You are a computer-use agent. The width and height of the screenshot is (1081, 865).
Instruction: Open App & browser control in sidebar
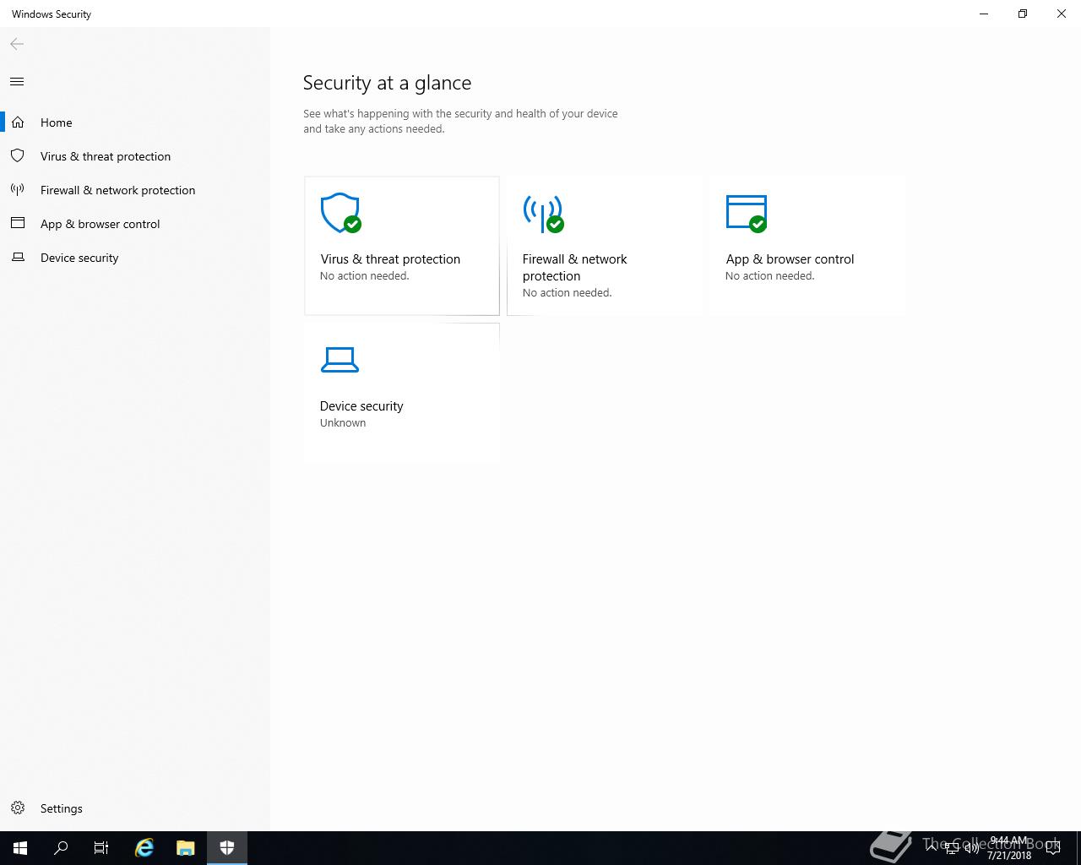pyautogui.click(x=135, y=224)
